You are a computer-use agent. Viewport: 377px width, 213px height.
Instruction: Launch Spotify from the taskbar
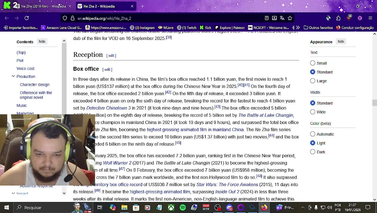183,207
